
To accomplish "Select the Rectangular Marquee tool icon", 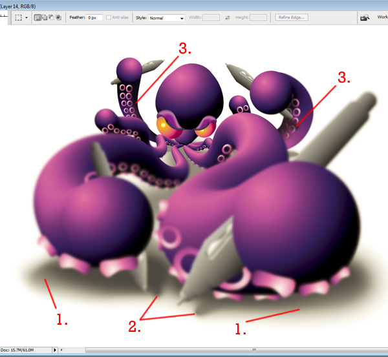I will [18, 17].
